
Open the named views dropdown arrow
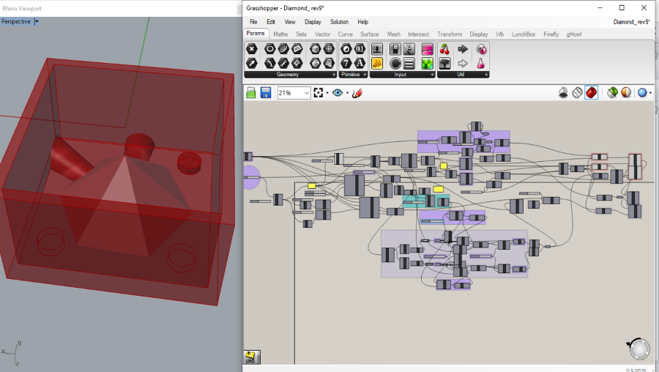point(347,93)
